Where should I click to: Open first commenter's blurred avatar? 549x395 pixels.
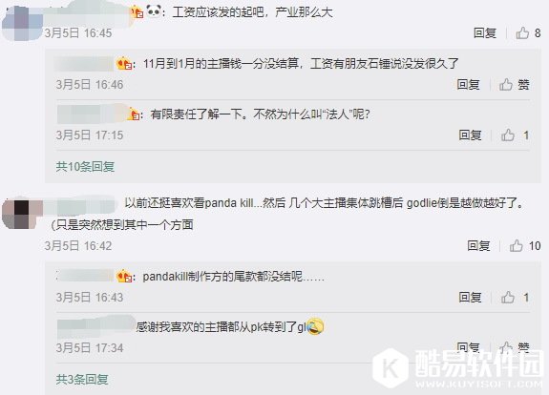pyautogui.click(x=22, y=23)
